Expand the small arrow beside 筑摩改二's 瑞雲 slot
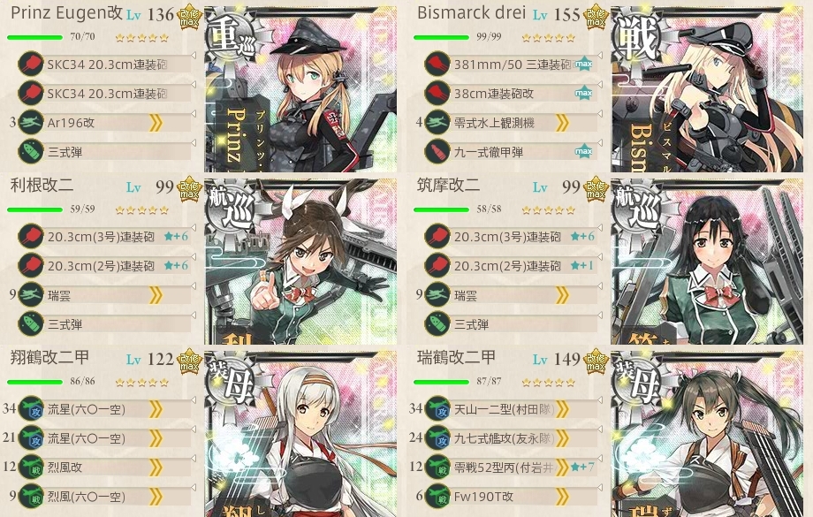813x517 pixels. pyautogui.click(x=600, y=286)
